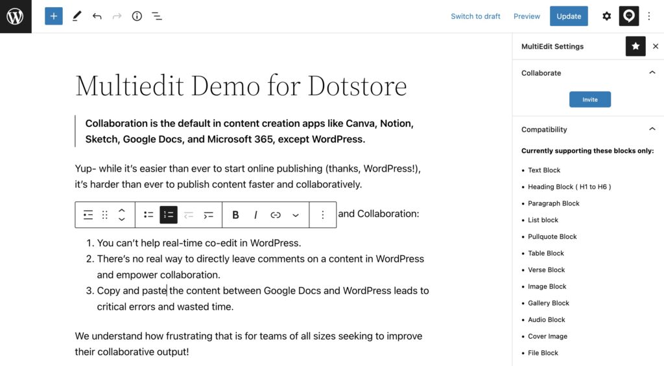Toggle the MultiEdit comment bubble icon
Screen dimensions: 664x366
(x=629, y=16)
